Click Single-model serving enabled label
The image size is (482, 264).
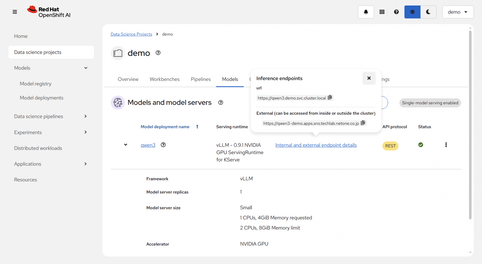[430, 103]
